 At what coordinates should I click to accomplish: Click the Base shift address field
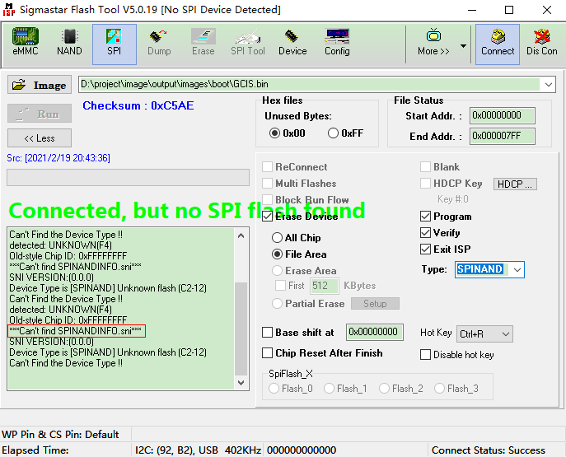pos(374,332)
